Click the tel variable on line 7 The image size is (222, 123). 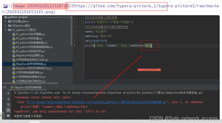(147, 45)
